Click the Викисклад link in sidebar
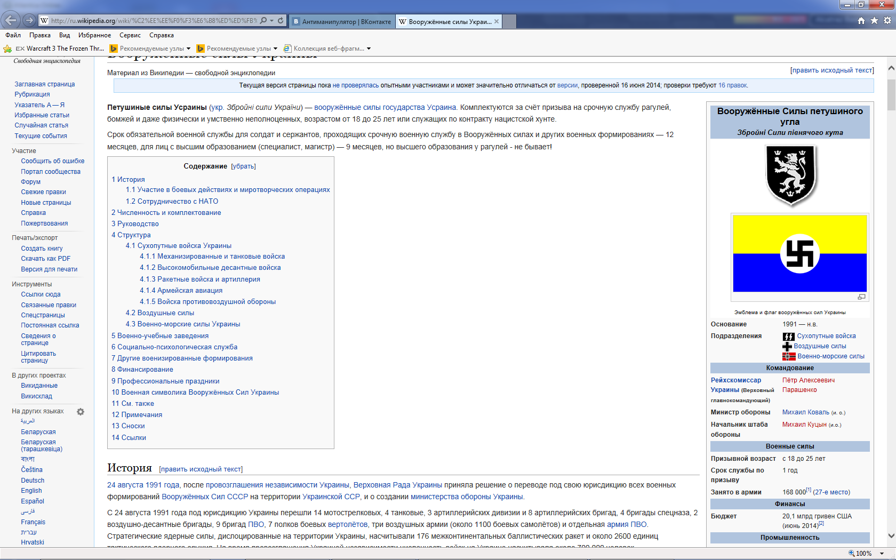 pyautogui.click(x=37, y=396)
